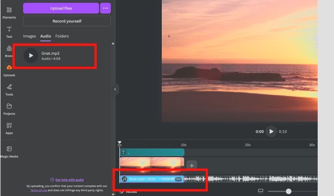Select the sunset video clip thumbnail in the timeline
334x196 pixels.
pyautogui.click(x=152, y=165)
